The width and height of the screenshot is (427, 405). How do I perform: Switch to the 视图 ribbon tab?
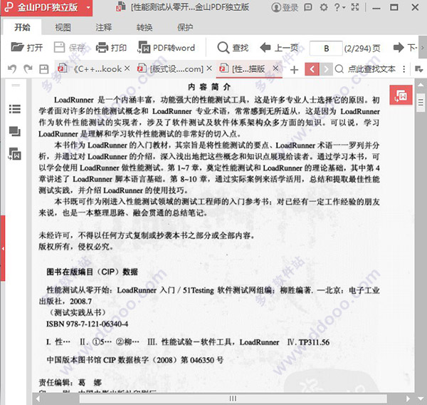pyautogui.click(x=63, y=27)
